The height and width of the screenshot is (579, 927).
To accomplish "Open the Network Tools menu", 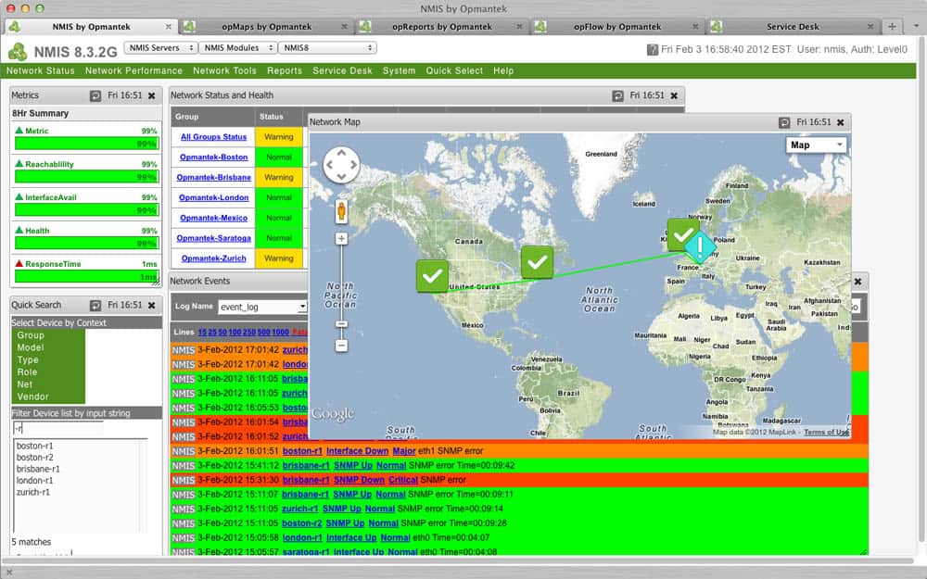I will pos(224,71).
